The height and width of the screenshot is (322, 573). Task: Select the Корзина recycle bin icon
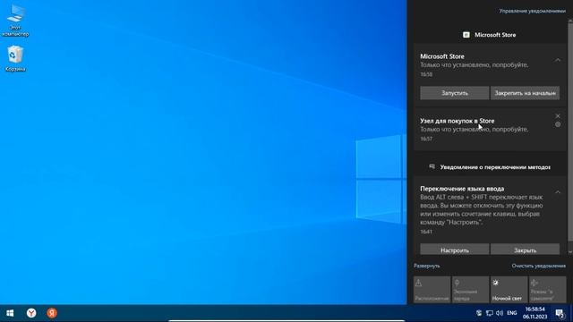tap(15, 58)
